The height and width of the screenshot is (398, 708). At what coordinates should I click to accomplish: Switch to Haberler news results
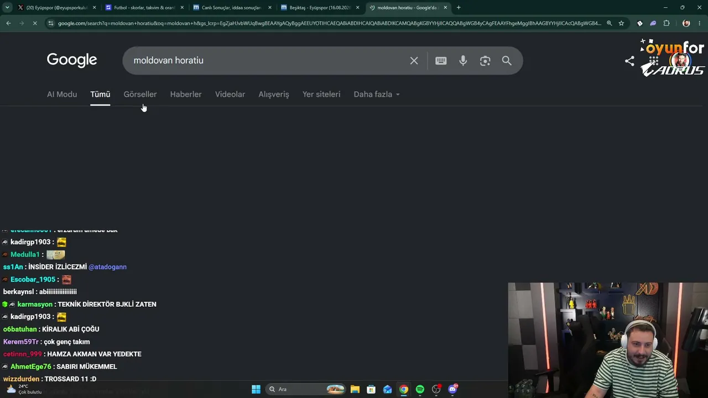click(x=186, y=94)
